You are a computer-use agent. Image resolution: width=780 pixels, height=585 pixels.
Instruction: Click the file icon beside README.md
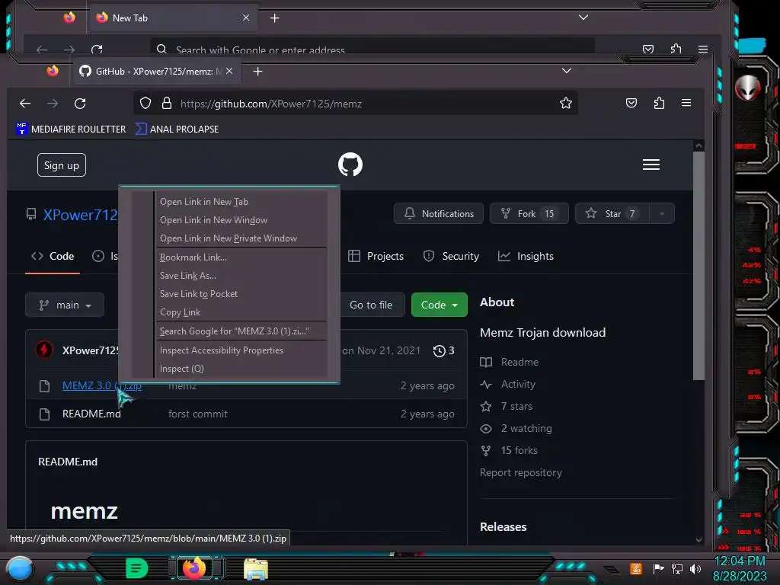coord(44,414)
